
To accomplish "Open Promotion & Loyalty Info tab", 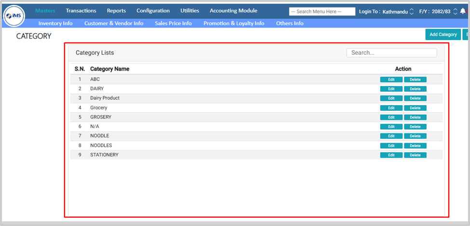I will click(234, 23).
